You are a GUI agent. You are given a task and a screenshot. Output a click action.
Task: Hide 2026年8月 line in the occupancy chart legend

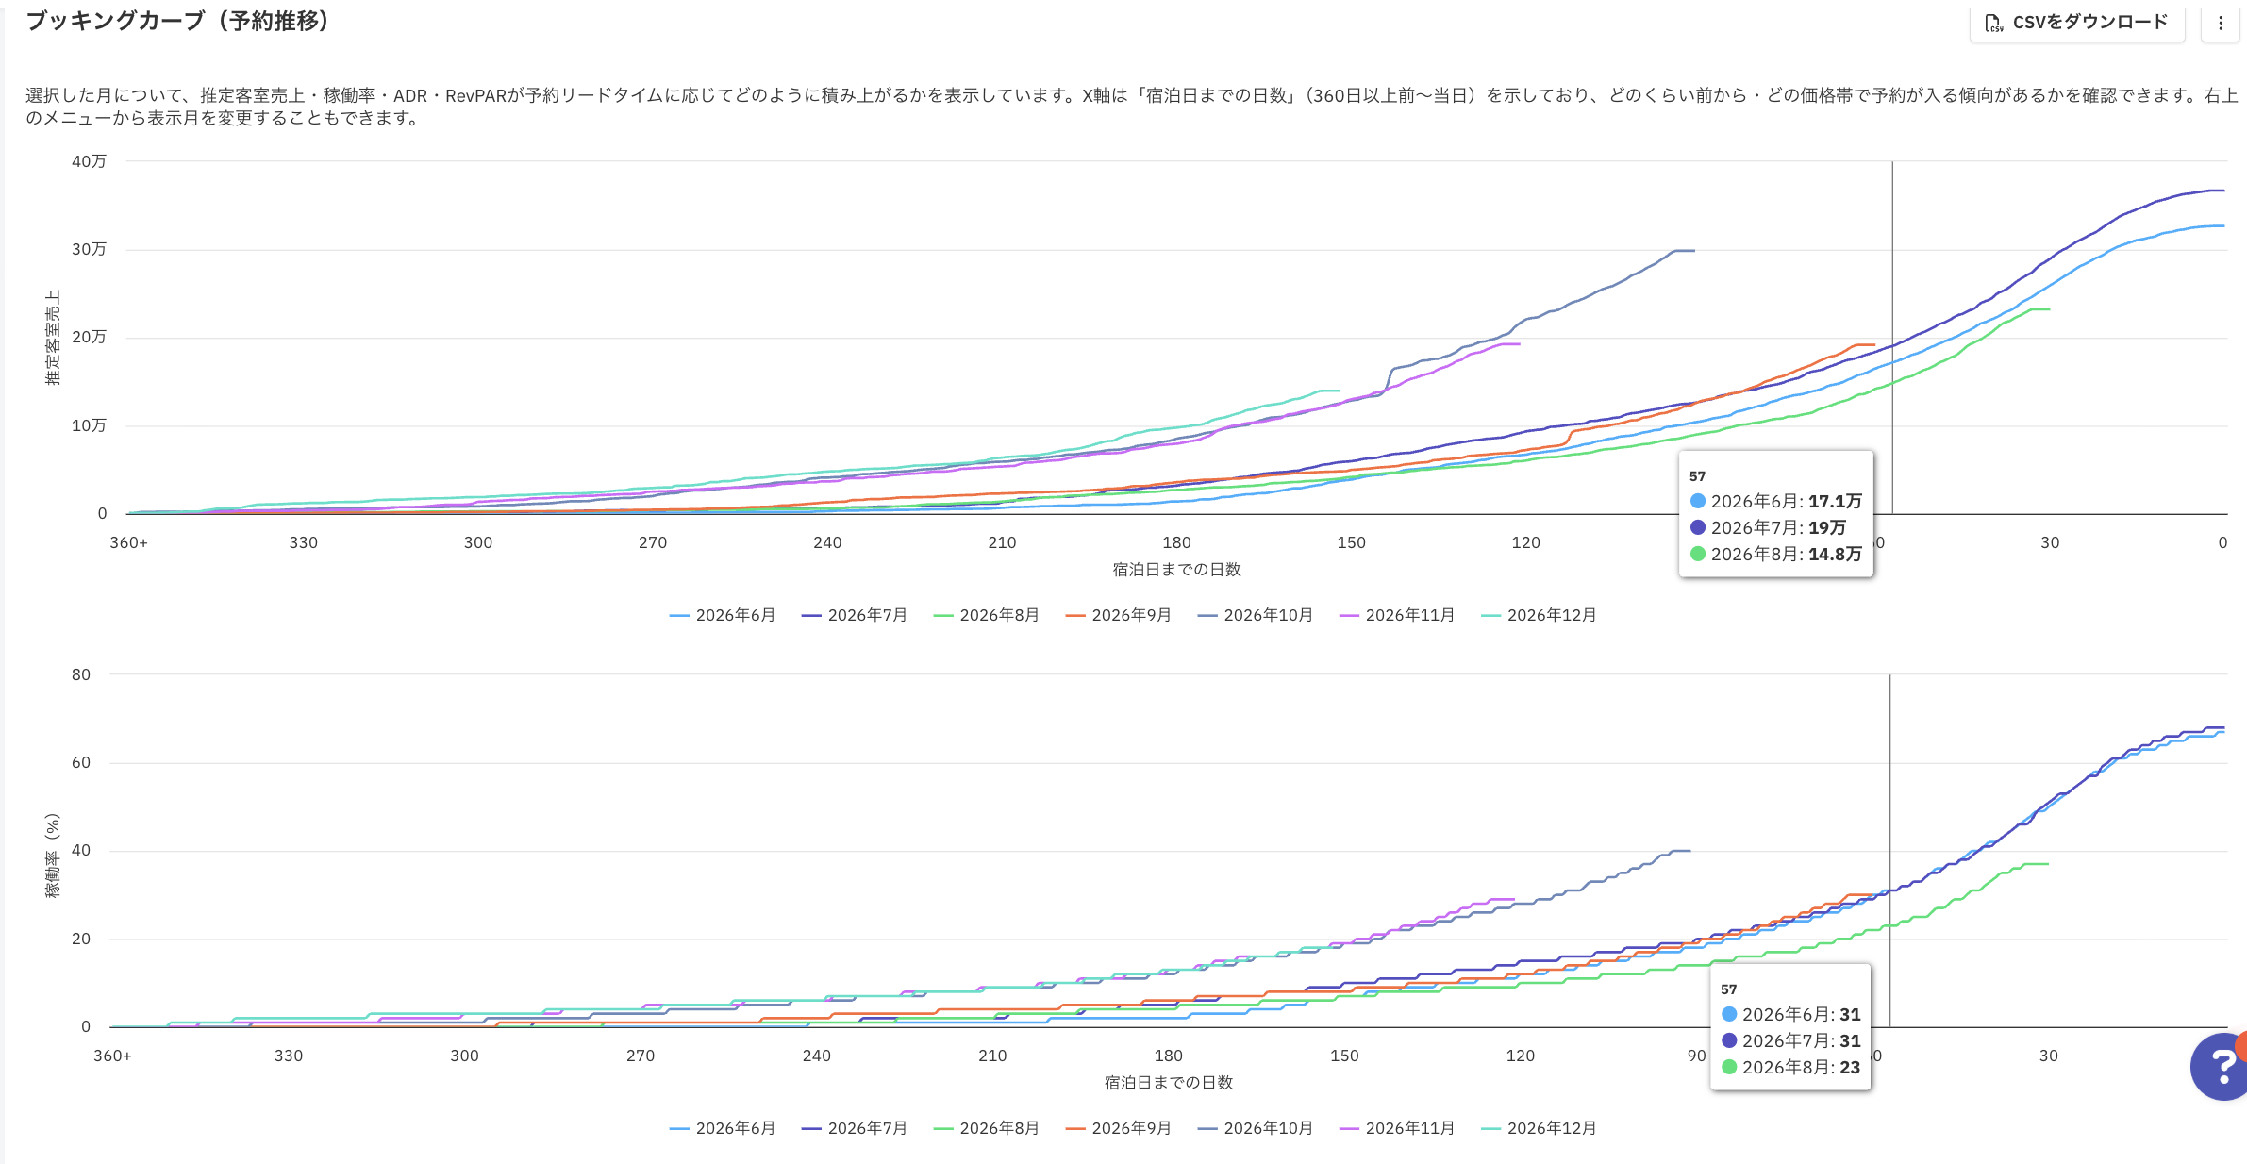(987, 1128)
